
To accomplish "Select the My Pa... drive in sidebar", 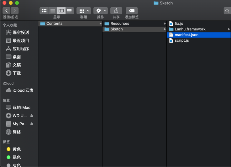I will coord(16,124).
